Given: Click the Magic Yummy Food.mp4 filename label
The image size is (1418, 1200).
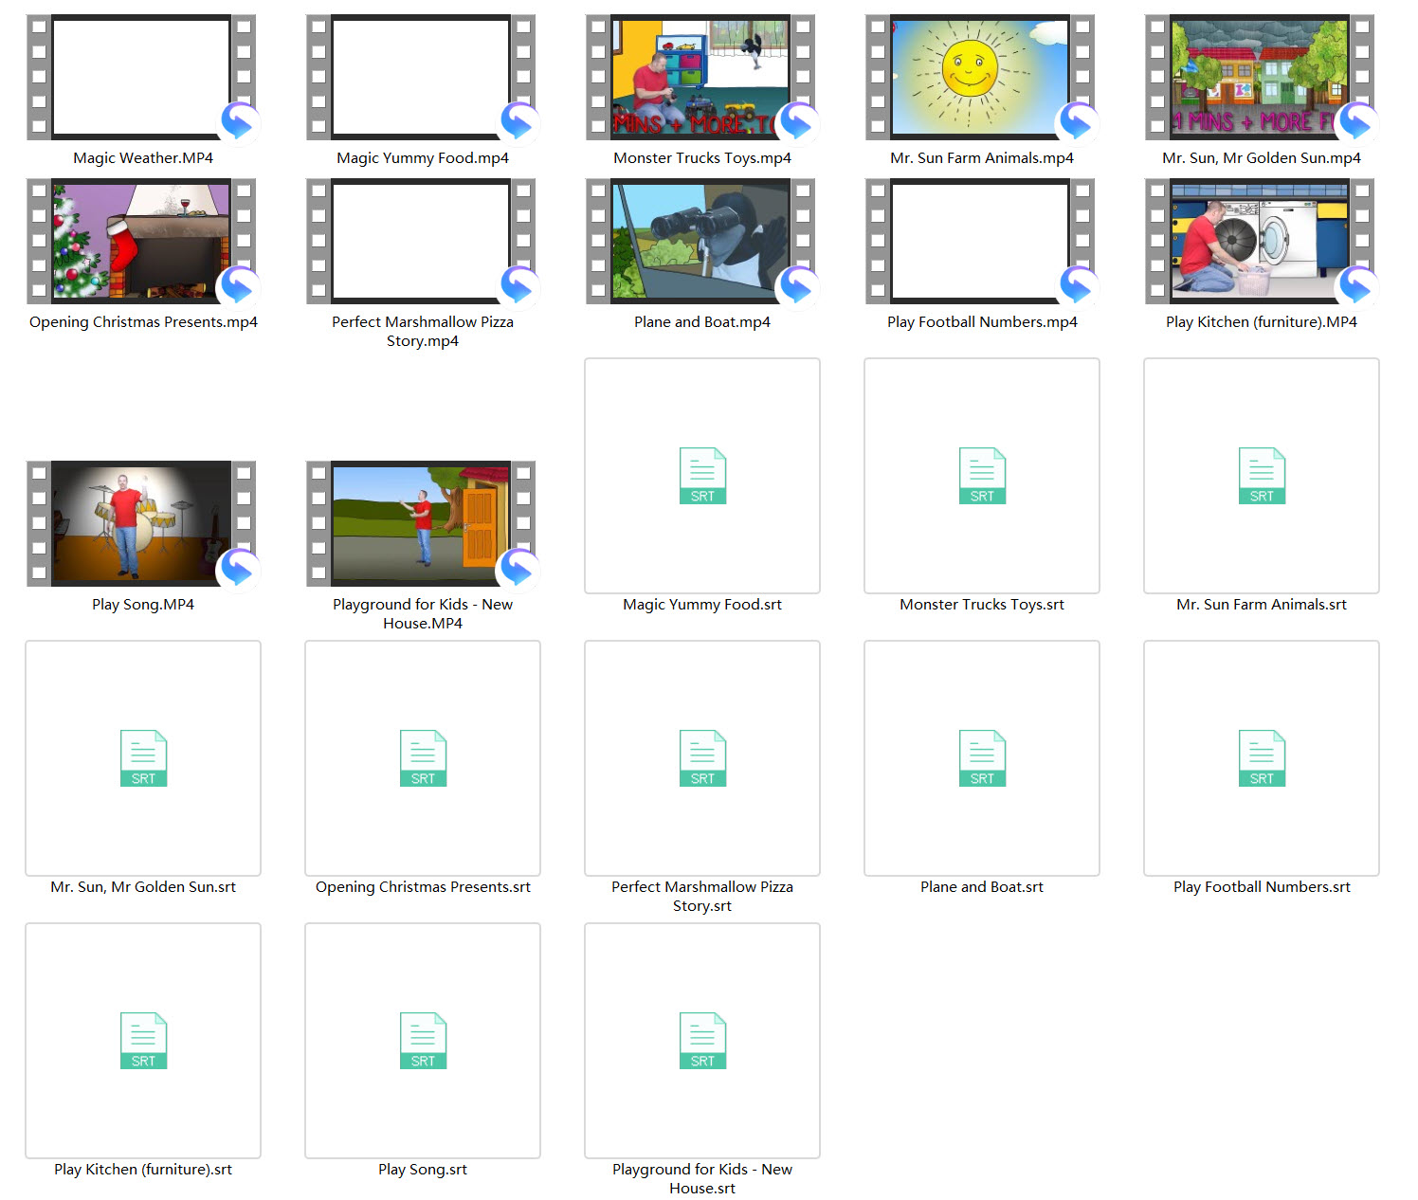Looking at the screenshot, I should click(x=423, y=158).
